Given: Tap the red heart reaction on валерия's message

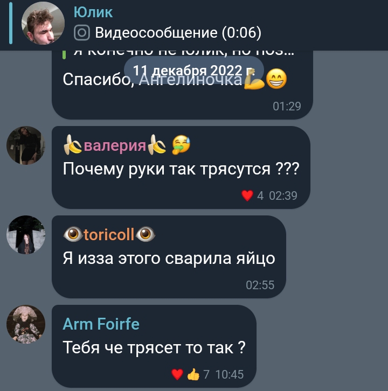Looking at the screenshot, I should pos(247,195).
